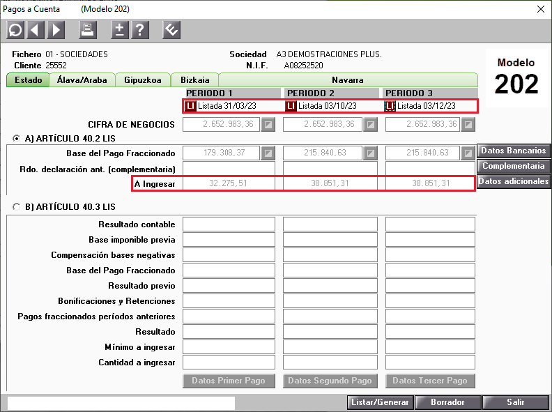Open Datos Bancarios button
The width and height of the screenshot is (552, 412).
tap(513, 151)
